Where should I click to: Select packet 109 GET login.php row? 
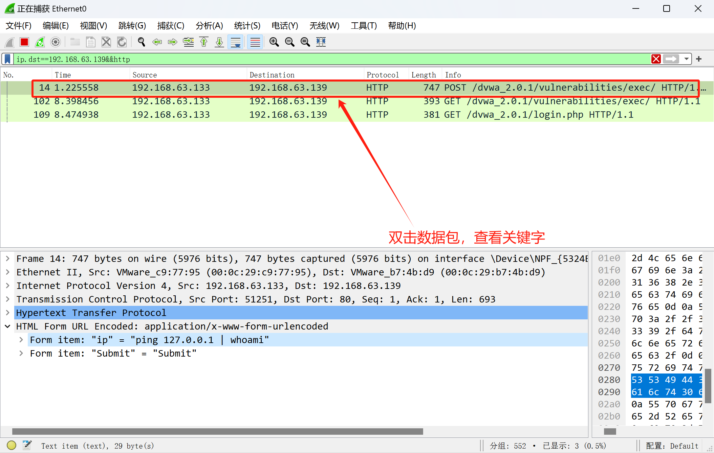click(x=357, y=115)
